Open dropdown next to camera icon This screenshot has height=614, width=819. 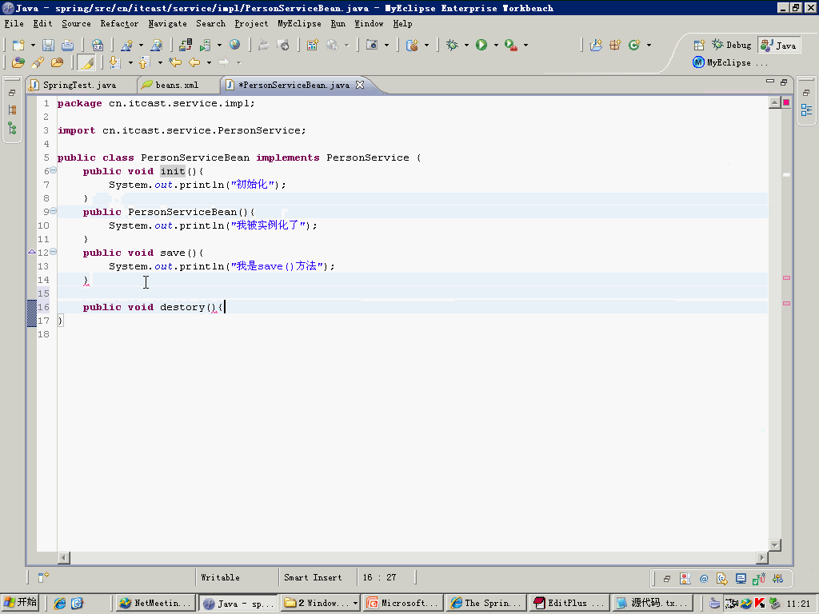(x=386, y=46)
